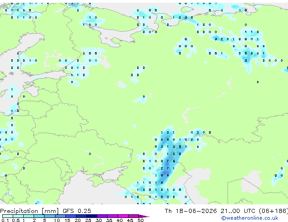Click the "0.5" legend scale label
The height and width of the screenshot is (222, 288).
[16, 220]
